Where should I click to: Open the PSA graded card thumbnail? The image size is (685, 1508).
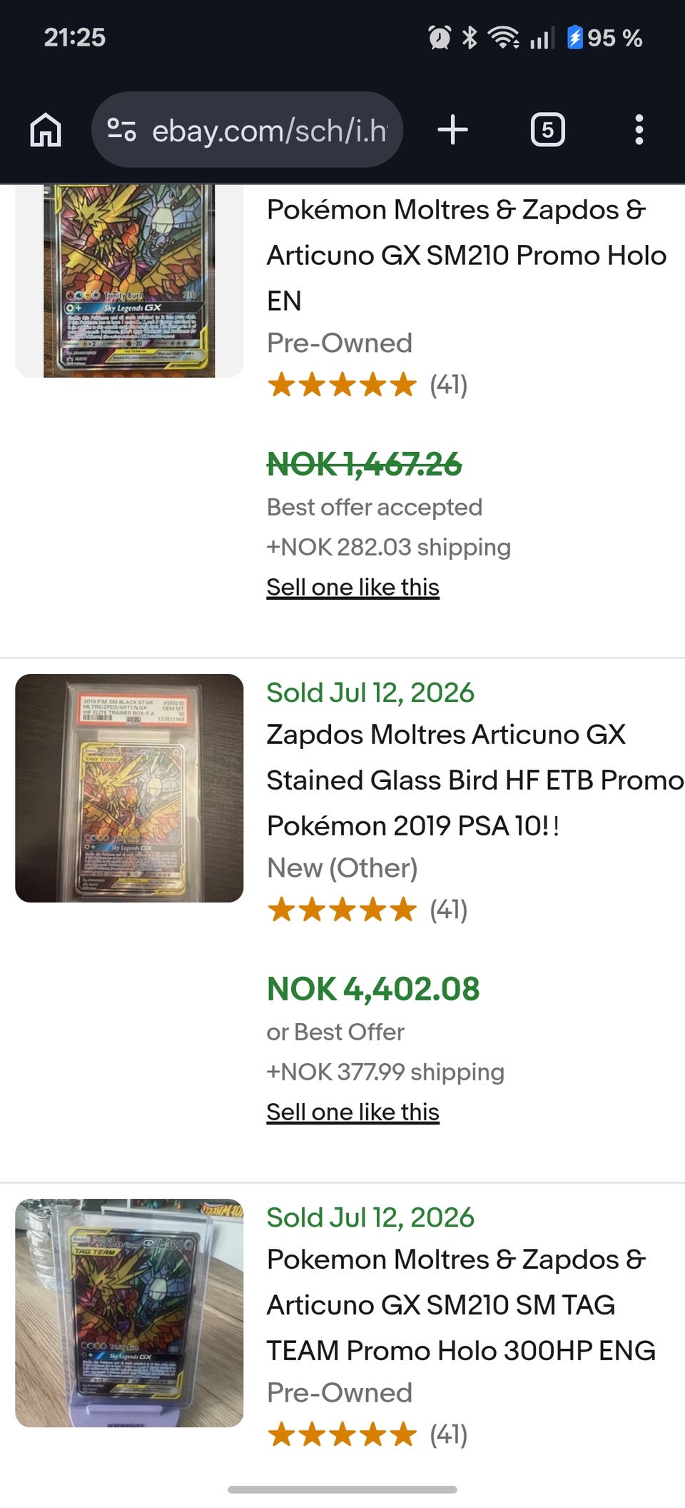(129, 788)
